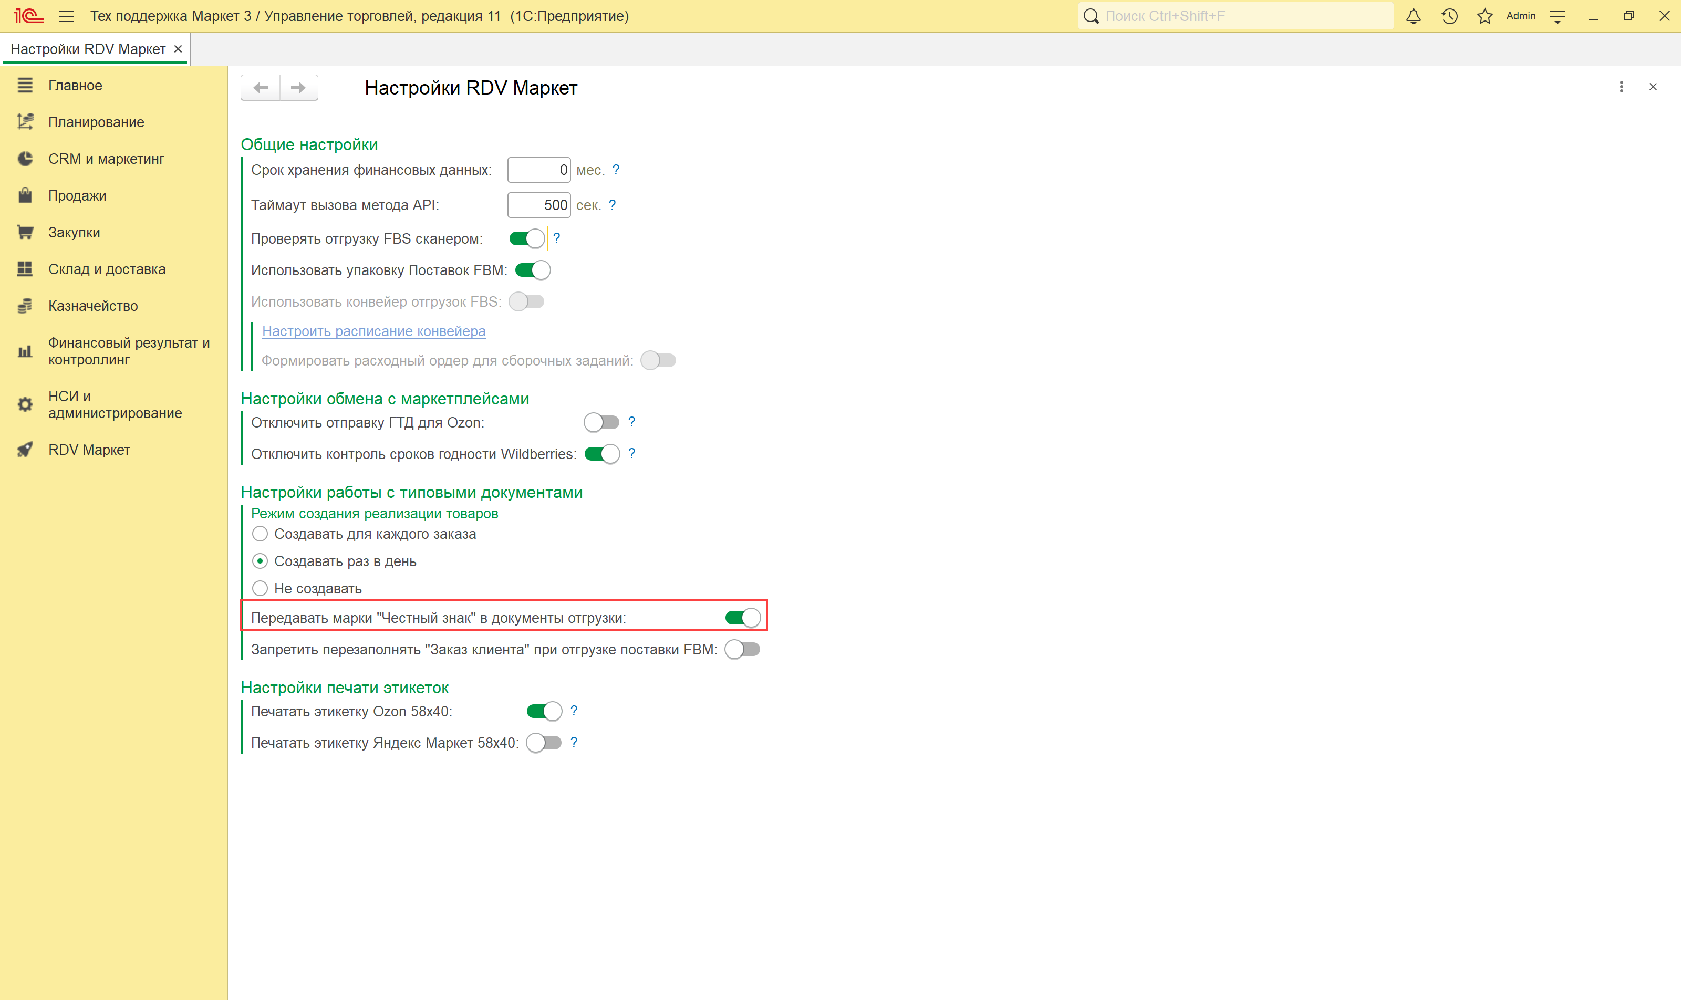This screenshot has height=1000, width=1681.
Task: Navigate back with the left arrow
Action: click(261, 88)
